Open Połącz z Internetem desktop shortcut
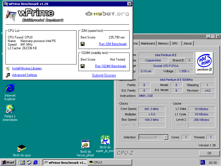This screenshot has width=221, height=166. [x=10, y=113]
